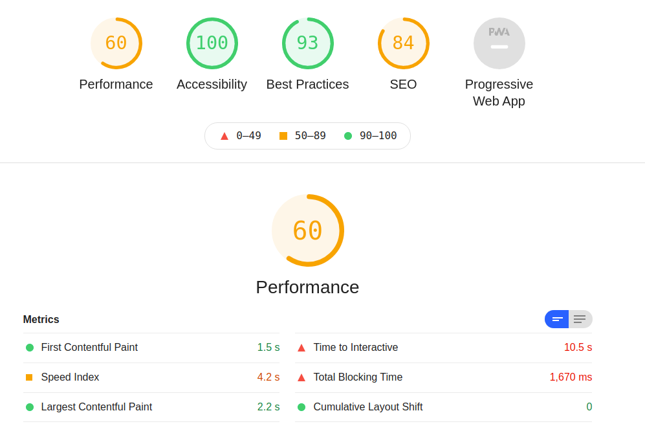Switch metrics to compact view toggle
645x424 pixels.
557,319
